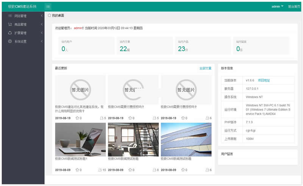
Task: Open the staircase interior photo thumbnail
Action: [x=133, y=139]
